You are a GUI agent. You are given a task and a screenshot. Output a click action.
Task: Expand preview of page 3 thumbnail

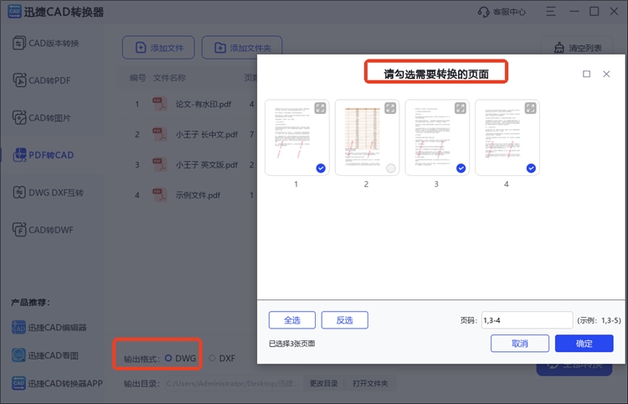(x=461, y=108)
